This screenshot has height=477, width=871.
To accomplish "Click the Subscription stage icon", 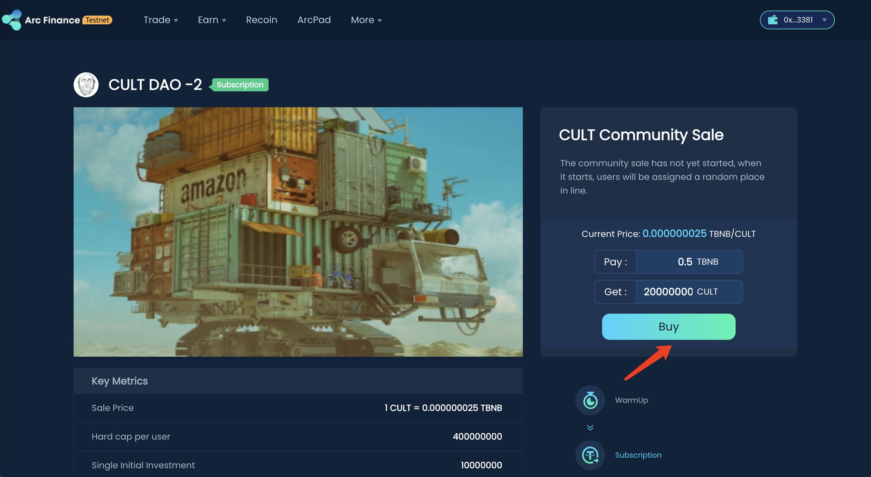I will point(590,455).
